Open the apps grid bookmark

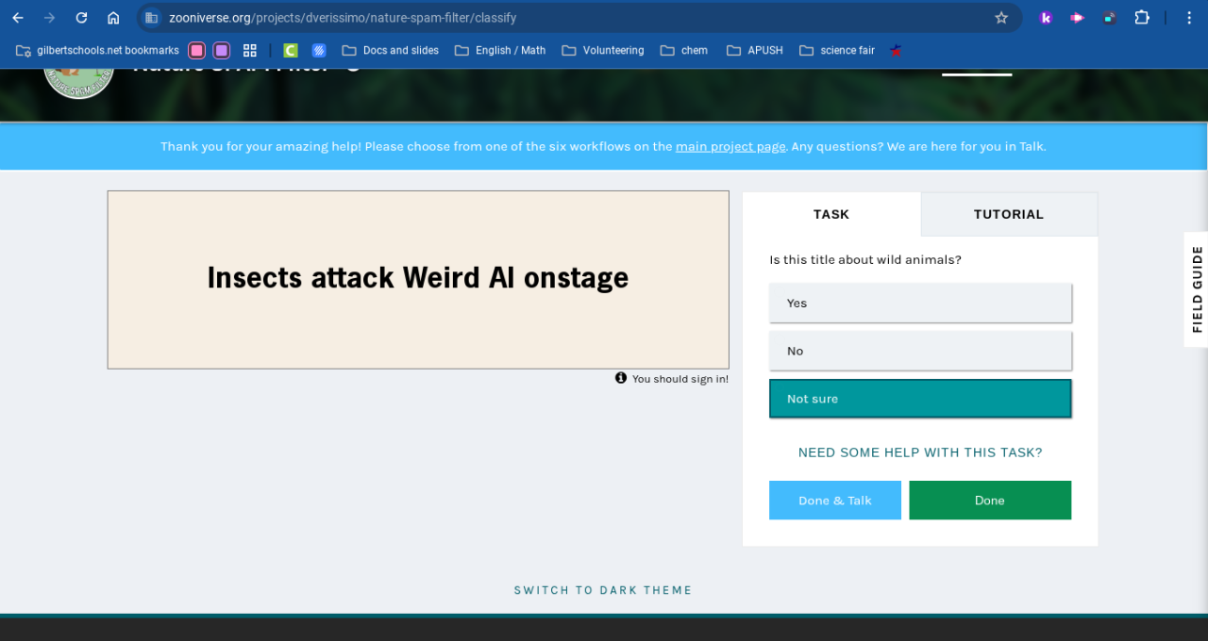pos(250,51)
